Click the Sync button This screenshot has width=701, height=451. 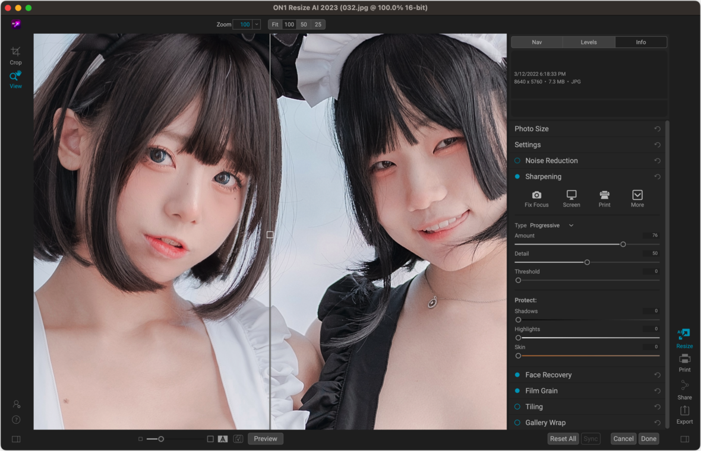(x=591, y=439)
